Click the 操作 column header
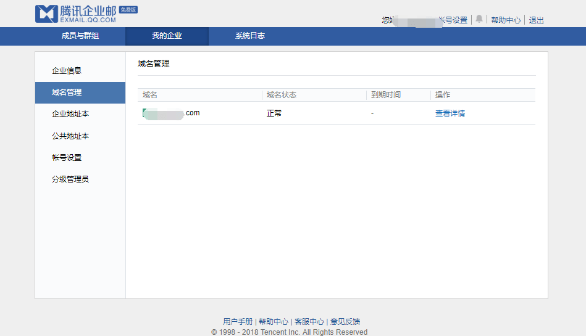Viewport: 586px width, 336px height. point(443,95)
